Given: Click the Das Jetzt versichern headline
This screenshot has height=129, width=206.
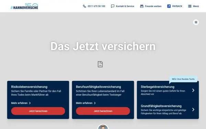Looking at the screenshot, I should (103, 46).
